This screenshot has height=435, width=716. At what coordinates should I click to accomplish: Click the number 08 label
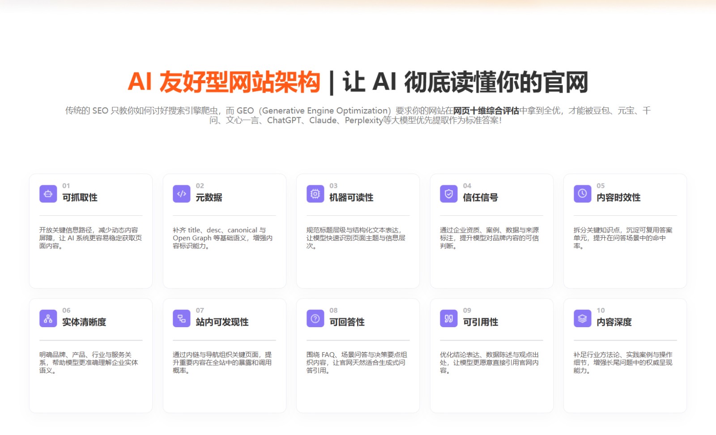click(x=333, y=311)
